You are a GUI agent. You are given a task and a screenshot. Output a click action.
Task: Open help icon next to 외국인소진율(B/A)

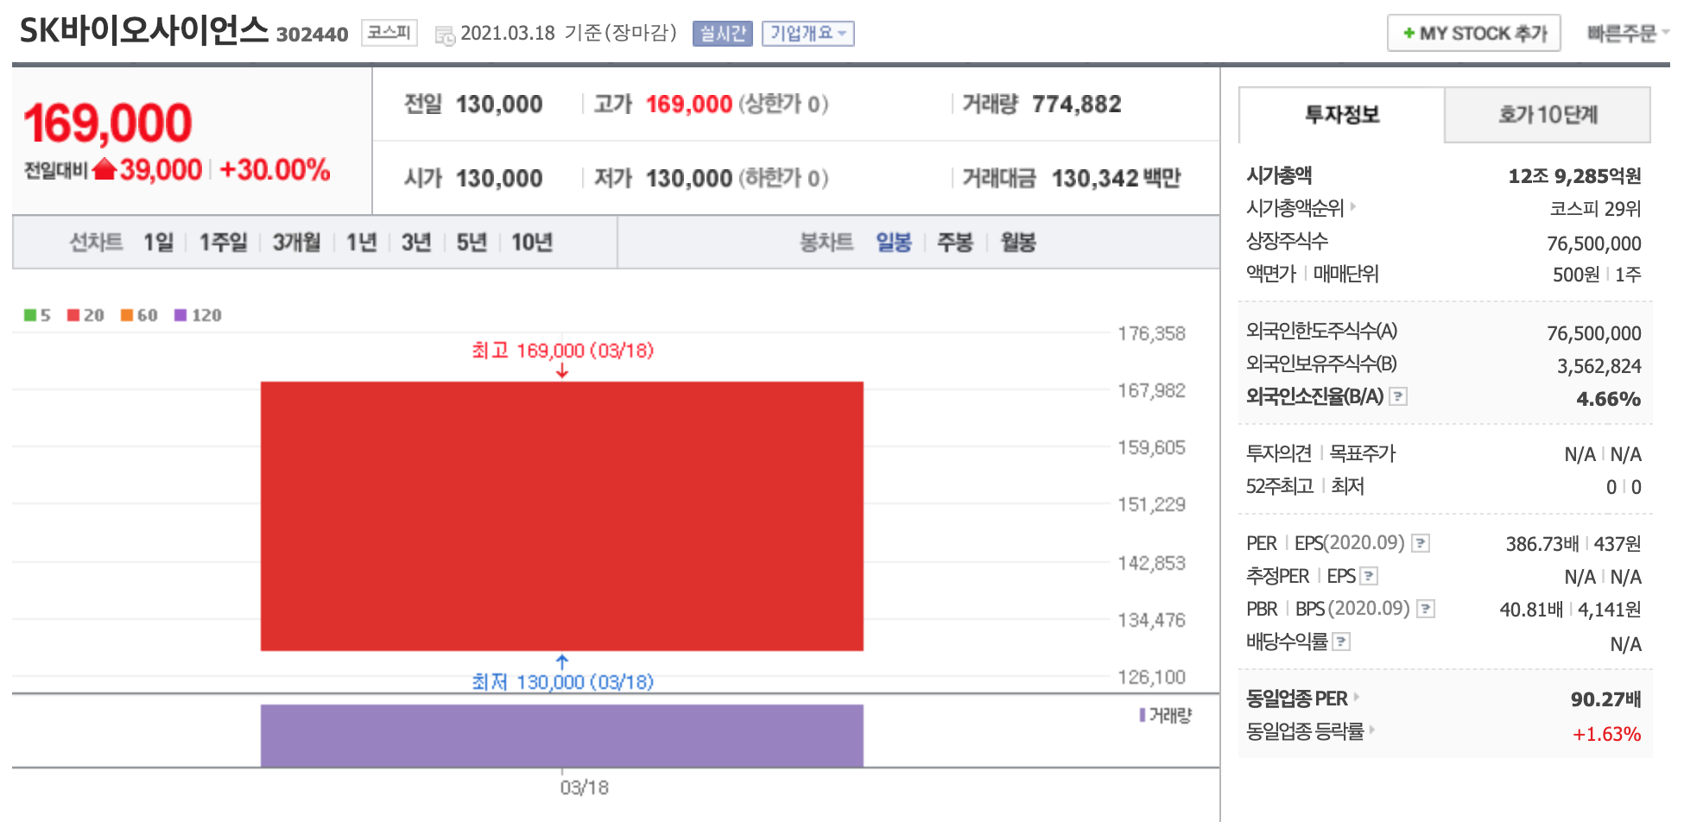pos(1398,396)
